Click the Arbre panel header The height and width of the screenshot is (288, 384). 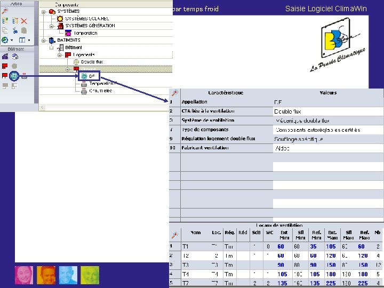[17, 4]
